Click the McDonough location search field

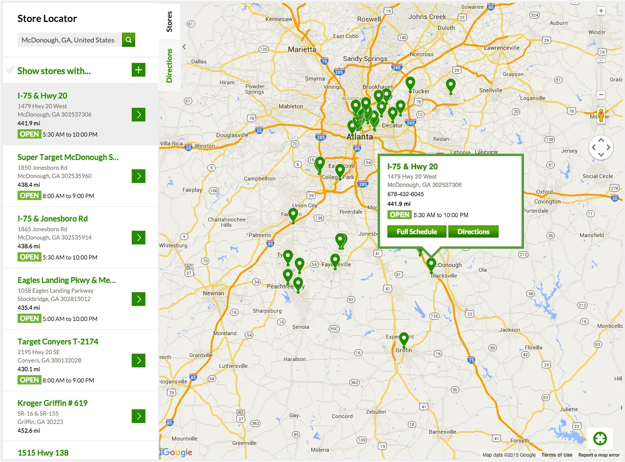68,40
